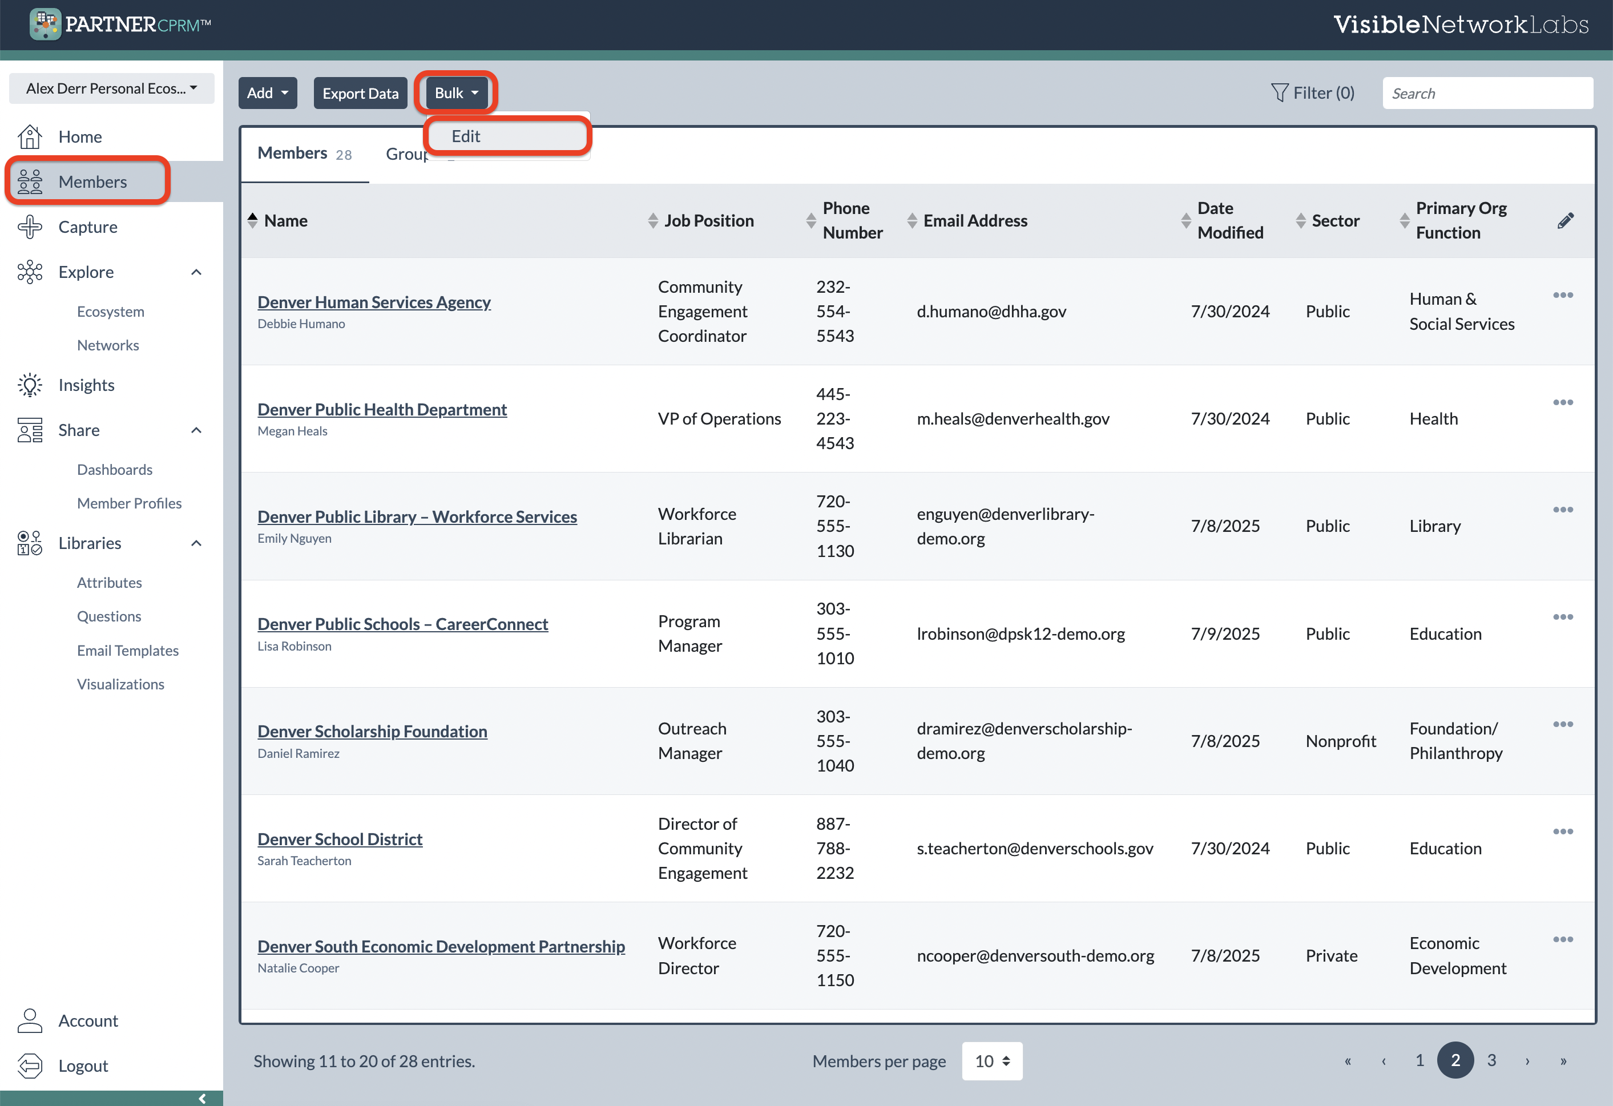The width and height of the screenshot is (1613, 1106).
Task: Open the three-dot menu for Denver School District
Action: 1563,831
